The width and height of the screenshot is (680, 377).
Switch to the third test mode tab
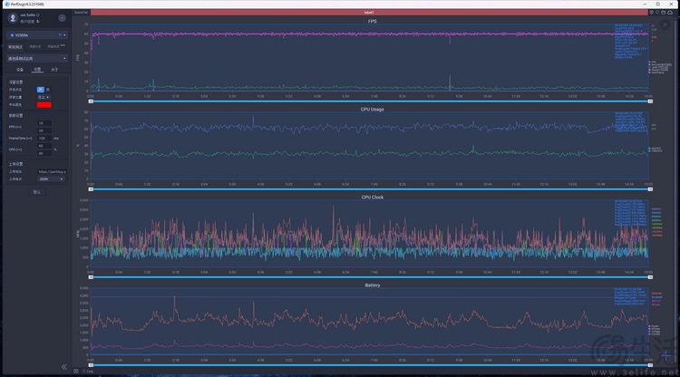coord(55,46)
